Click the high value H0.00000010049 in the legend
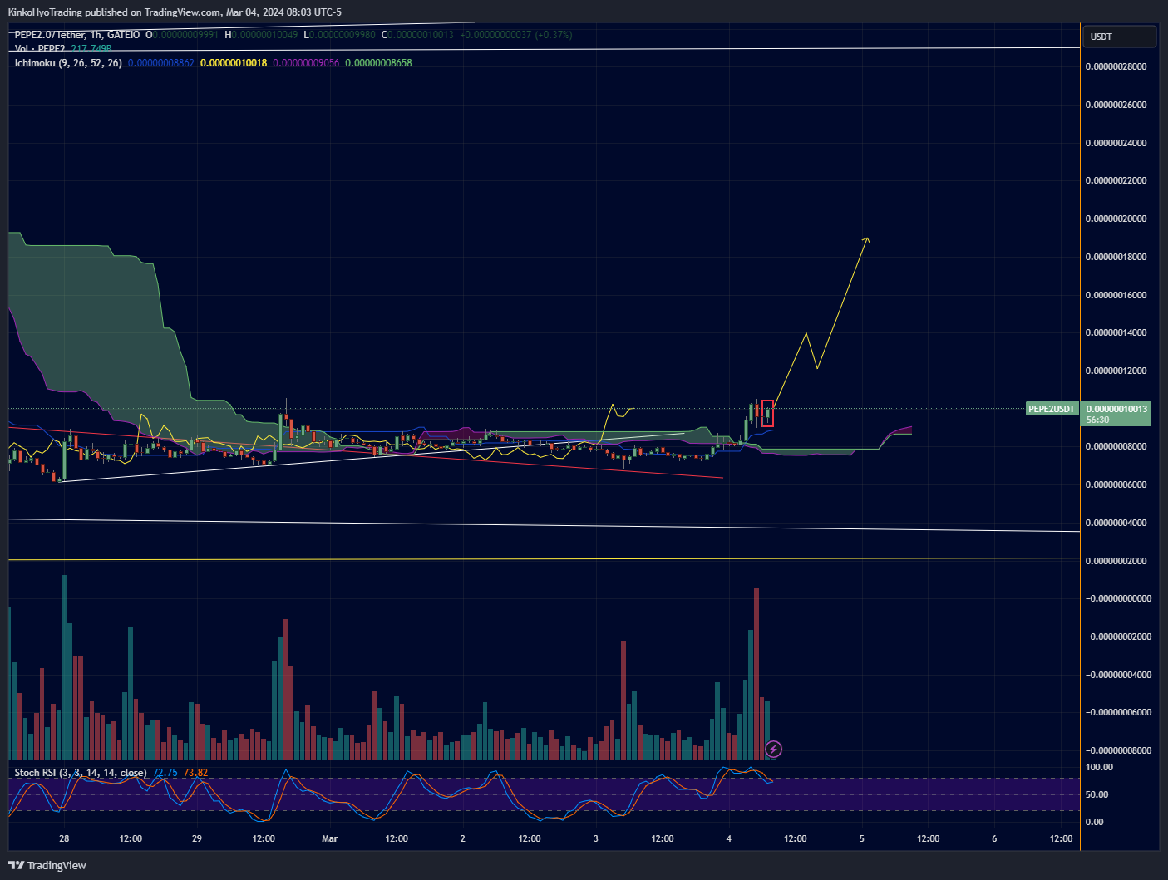The image size is (1168, 880). (261, 35)
